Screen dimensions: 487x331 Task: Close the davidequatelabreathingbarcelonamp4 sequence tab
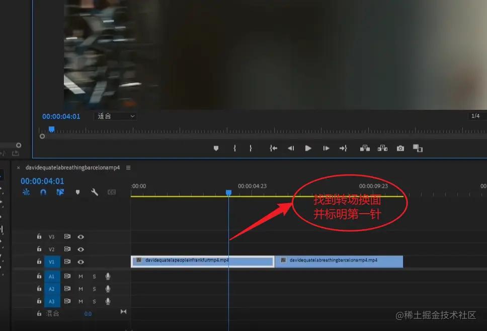click(x=18, y=168)
